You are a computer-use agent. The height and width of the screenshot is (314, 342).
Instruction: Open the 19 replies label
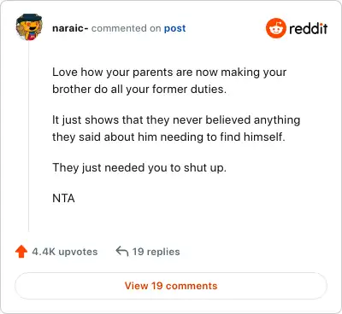[x=156, y=252]
